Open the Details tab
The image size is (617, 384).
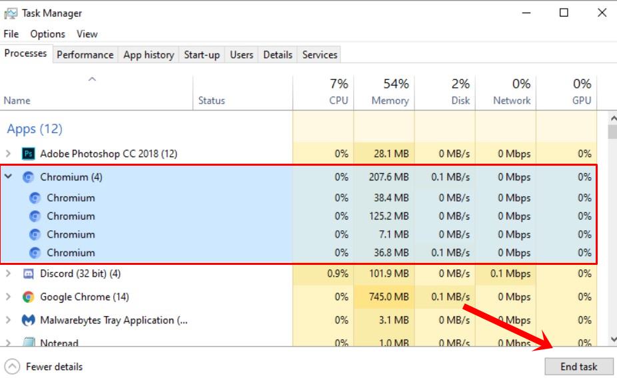click(278, 55)
